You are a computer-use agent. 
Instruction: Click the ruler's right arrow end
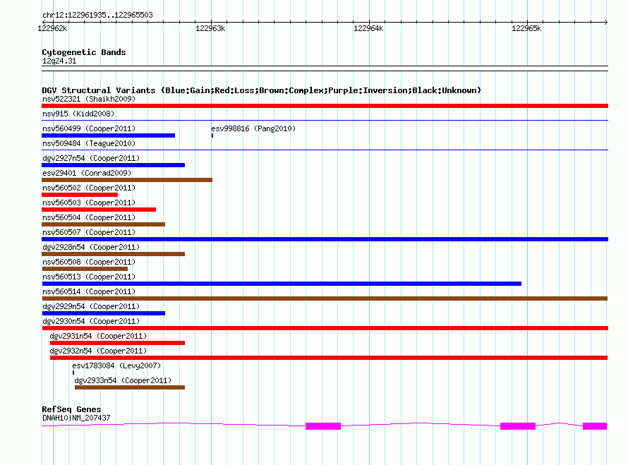click(606, 22)
